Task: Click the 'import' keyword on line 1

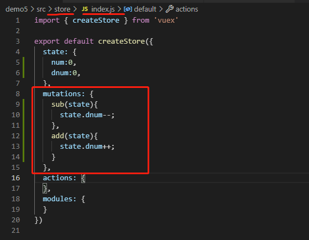Action: point(47,20)
